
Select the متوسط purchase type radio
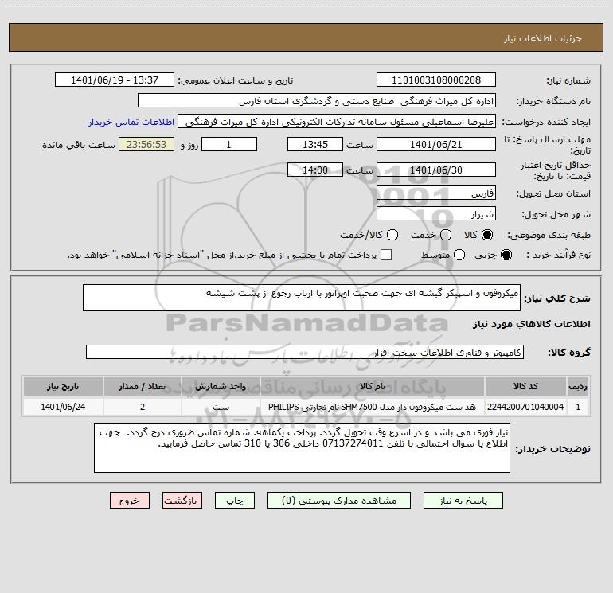[459, 255]
